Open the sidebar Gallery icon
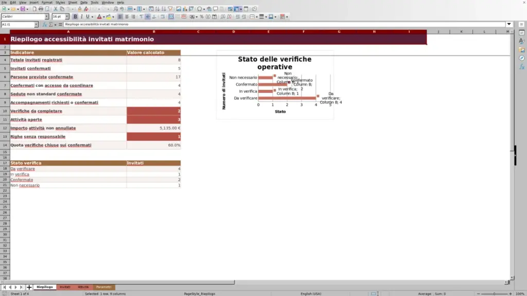The width and height of the screenshot is (527, 296). point(522,50)
